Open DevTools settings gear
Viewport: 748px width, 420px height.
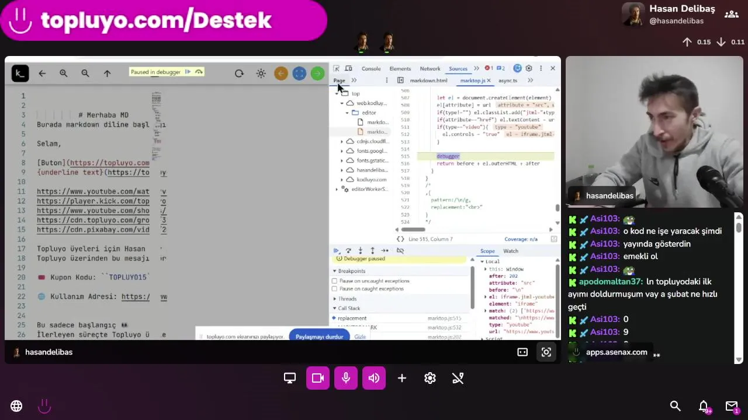[529, 68]
